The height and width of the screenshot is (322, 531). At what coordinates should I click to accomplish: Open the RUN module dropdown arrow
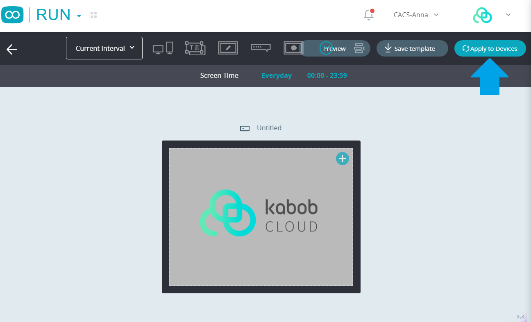79,16
